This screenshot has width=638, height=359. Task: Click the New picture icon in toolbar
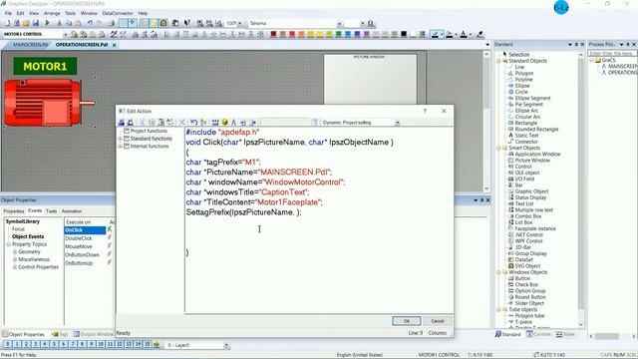pos(8,24)
